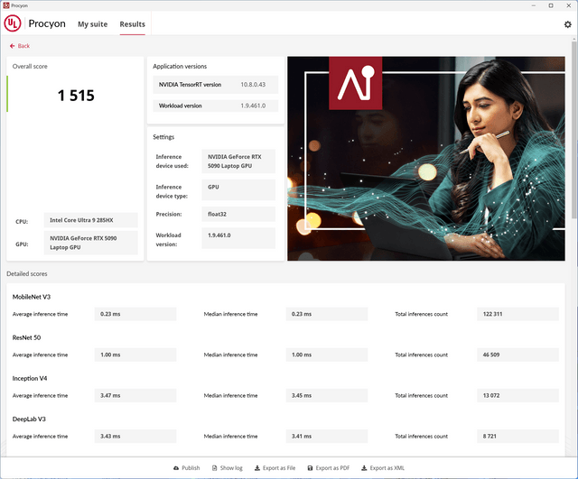Click the UL logo icon
This screenshot has width=578, height=479.
pos(13,23)
